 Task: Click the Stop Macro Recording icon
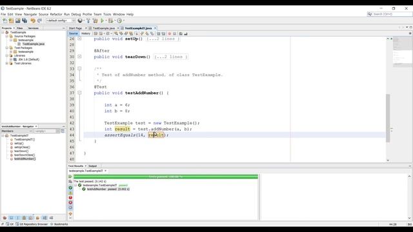tap(174, 34)
